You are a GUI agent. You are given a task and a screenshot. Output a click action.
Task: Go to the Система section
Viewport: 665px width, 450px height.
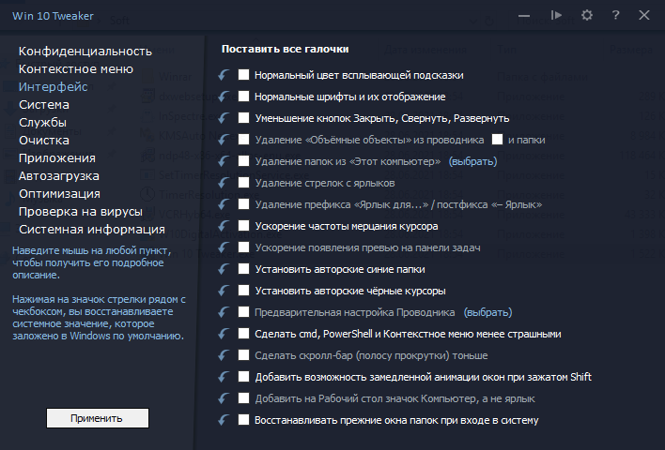coord(44,105)
